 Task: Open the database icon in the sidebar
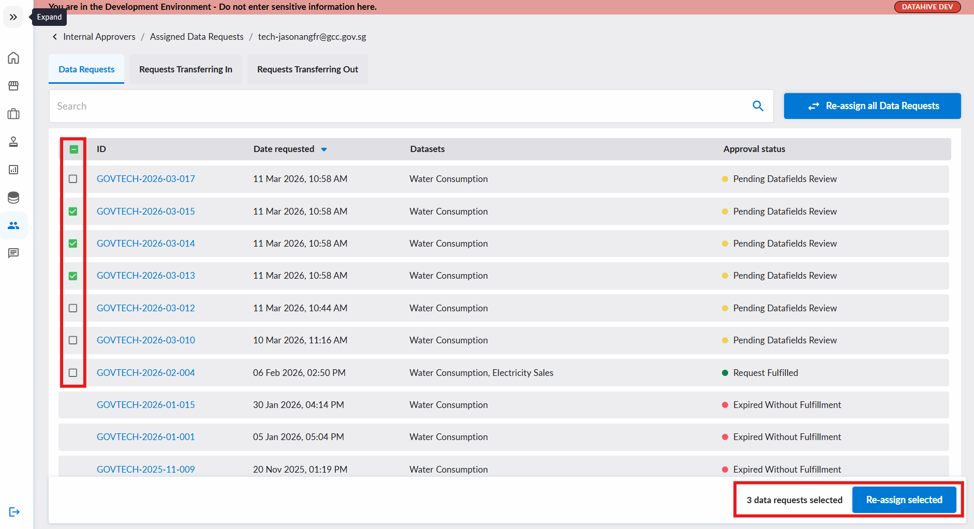(13, 198)
